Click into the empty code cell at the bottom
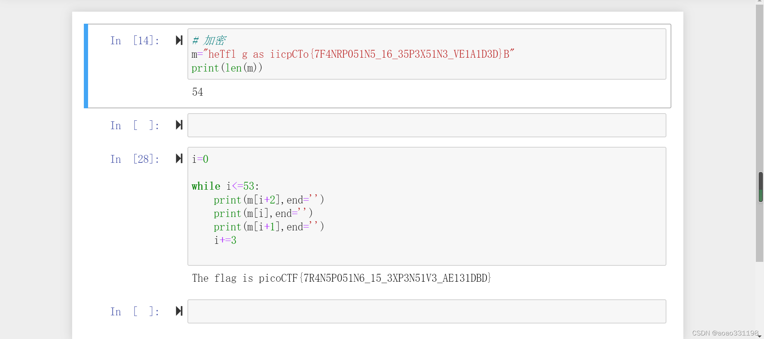Screen dimensions: 764x339 tap(427, 311)
